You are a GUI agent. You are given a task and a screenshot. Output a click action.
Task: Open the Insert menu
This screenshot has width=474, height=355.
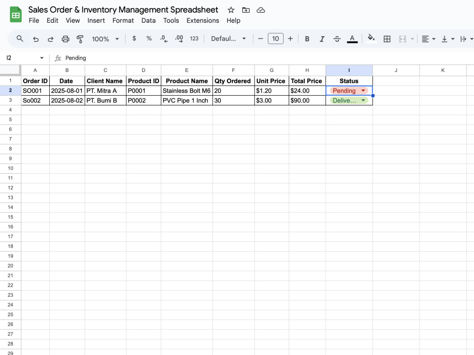coord(96,20)
